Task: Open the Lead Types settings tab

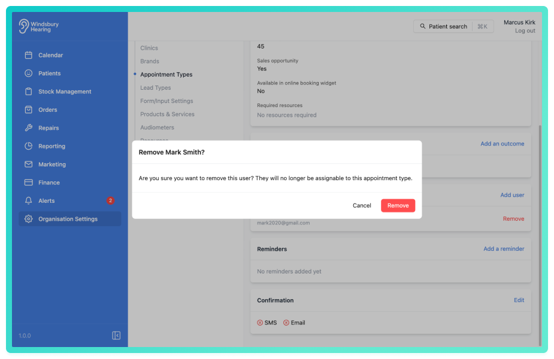Action: pos(156,87)
